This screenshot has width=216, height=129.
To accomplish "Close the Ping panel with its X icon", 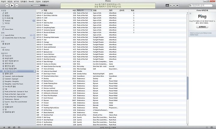I will (190, 13).
